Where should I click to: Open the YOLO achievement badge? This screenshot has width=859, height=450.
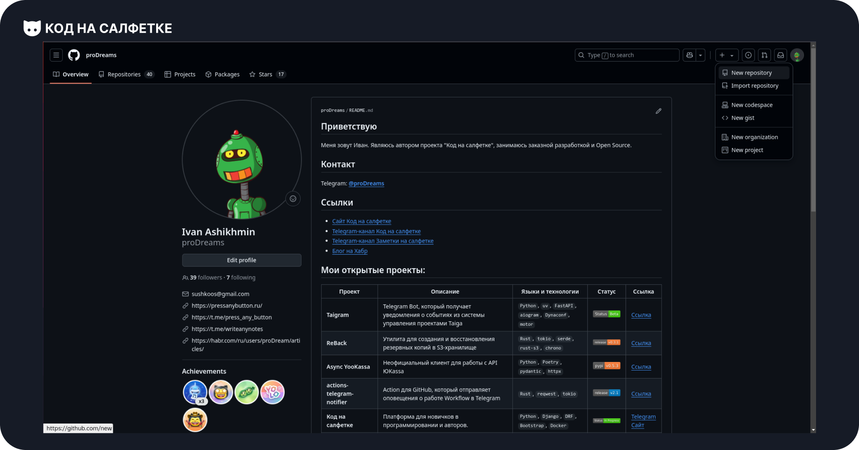[272, 392]
